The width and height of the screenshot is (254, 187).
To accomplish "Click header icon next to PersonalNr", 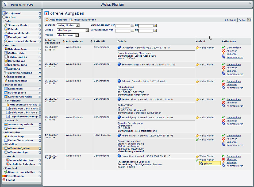I will coord(6,5).
